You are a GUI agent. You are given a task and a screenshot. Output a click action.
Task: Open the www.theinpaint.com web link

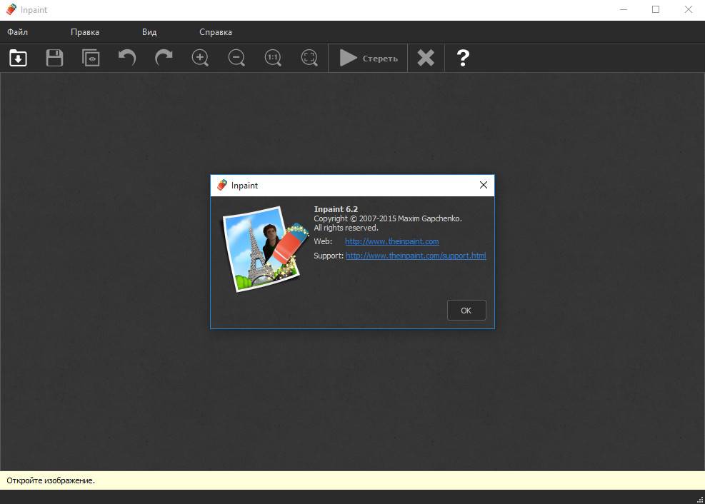click(392, 242)
